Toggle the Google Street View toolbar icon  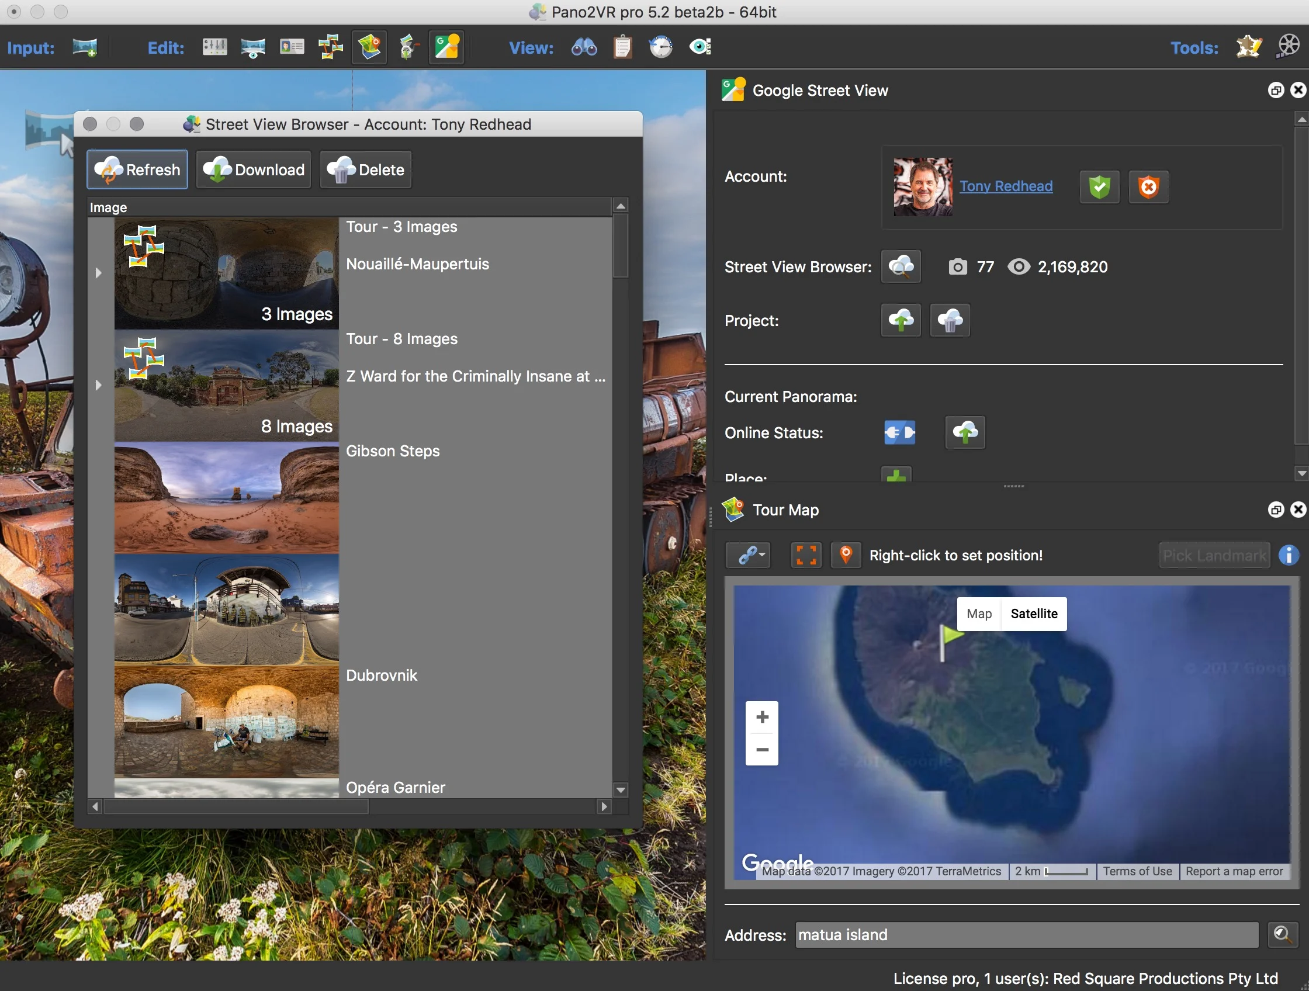click(x=446, y=47)
